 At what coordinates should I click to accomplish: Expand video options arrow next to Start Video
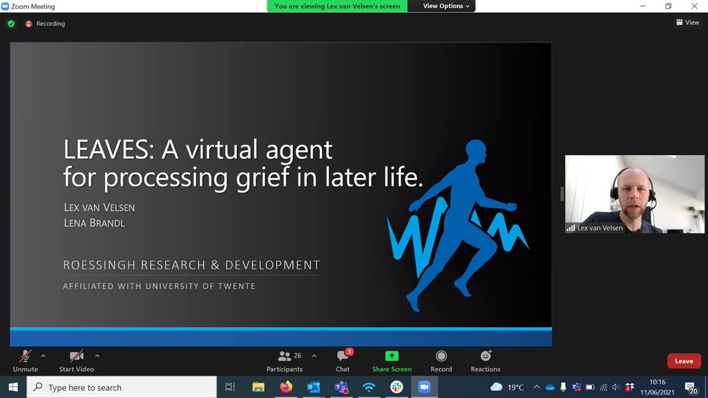tap(97, 356)
